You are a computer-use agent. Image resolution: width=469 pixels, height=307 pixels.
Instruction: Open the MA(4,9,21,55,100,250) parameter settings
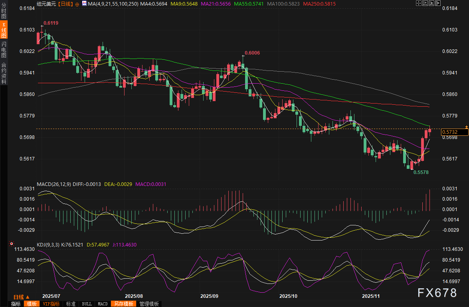tap(113, 3)
